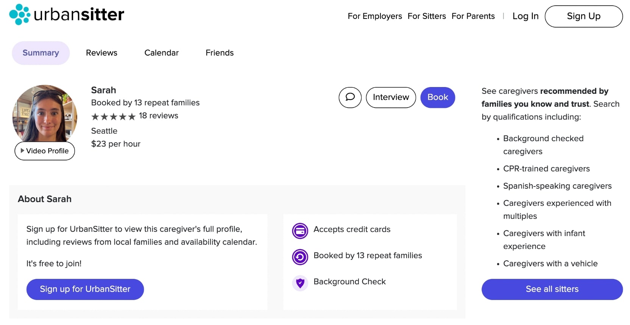Play the Video Profile

click(x=45, y=151)
